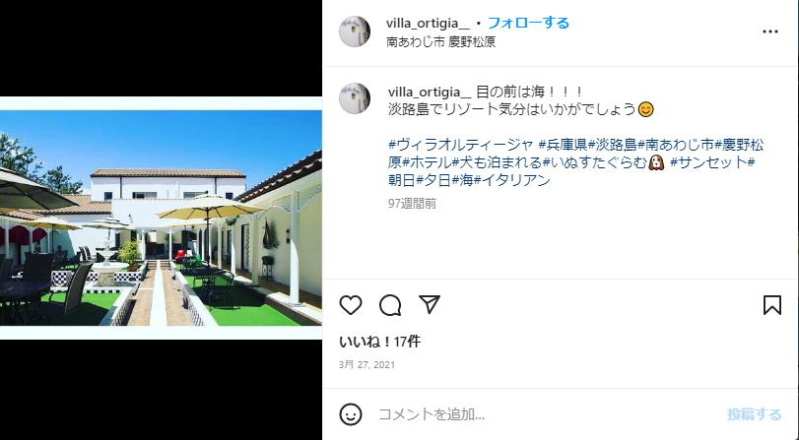Viewport: 799px width, 440px height.
Task: Open the #ヴィラオルティージャ hashtag
Action: (461, 145)
